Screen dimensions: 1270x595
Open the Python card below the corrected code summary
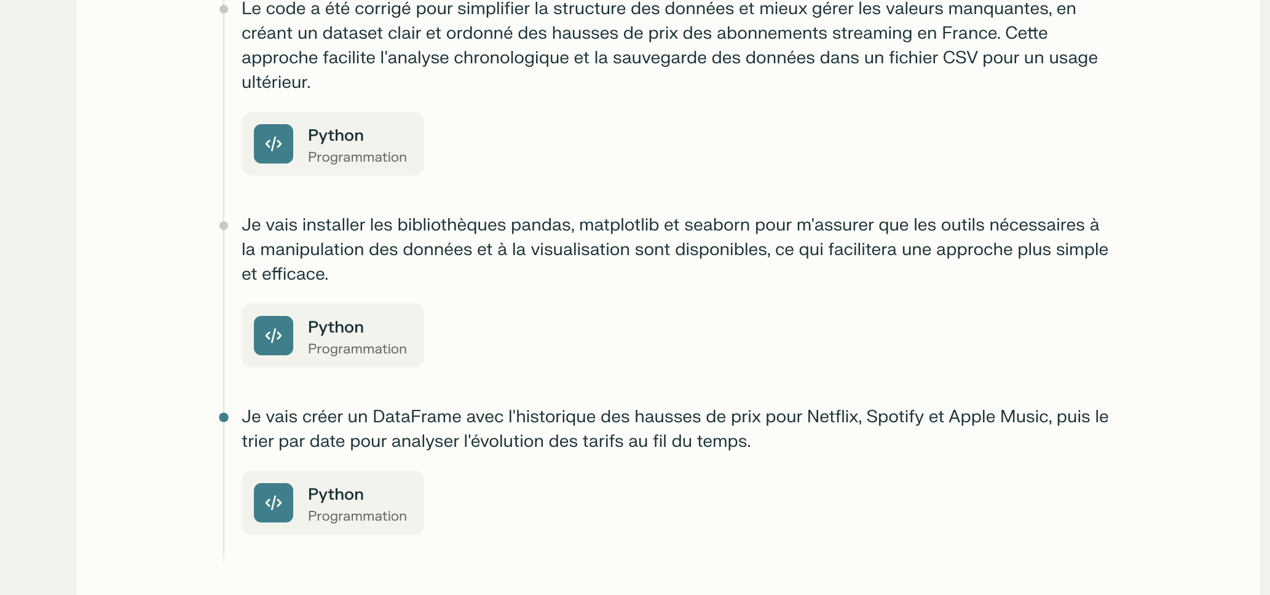(333, 144)
